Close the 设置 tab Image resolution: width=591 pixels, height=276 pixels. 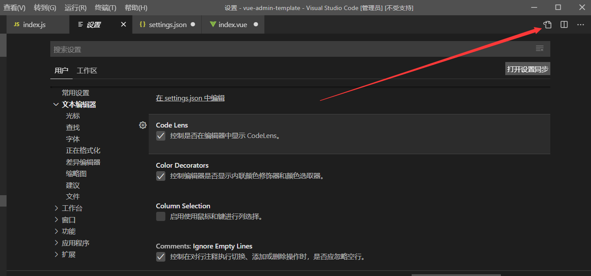(123, 24)
